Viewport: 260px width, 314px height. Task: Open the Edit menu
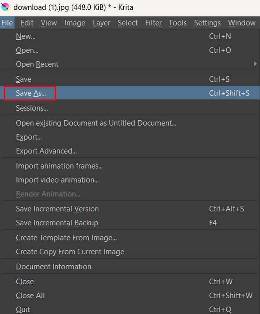(27, 23)
